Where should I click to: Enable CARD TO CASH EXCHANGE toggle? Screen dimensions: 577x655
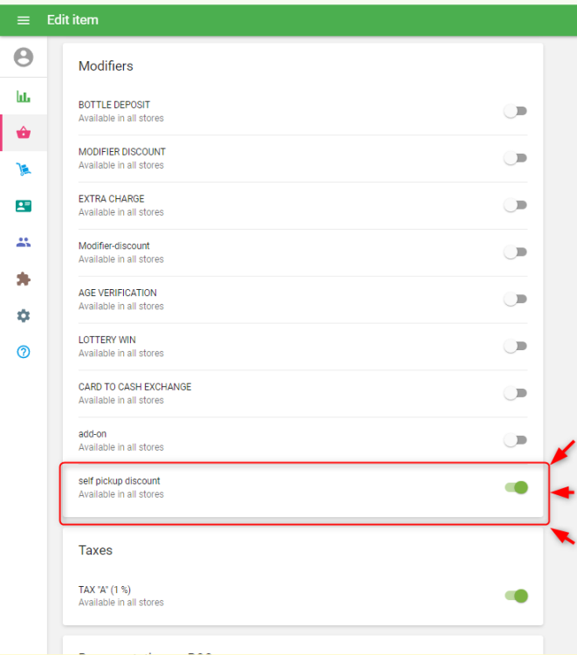(516, 393)
